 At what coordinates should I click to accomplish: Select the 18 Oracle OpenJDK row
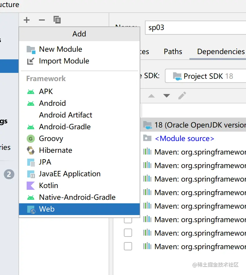193,125
